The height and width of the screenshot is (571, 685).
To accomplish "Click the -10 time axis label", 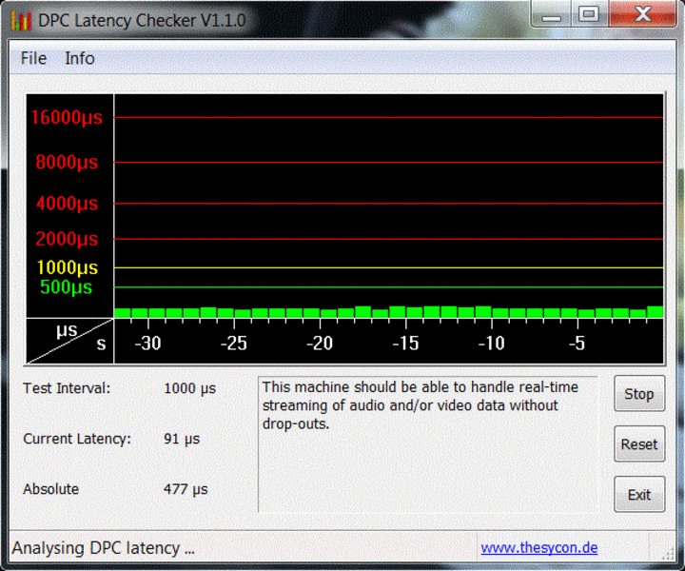I will tap(492, 344).
